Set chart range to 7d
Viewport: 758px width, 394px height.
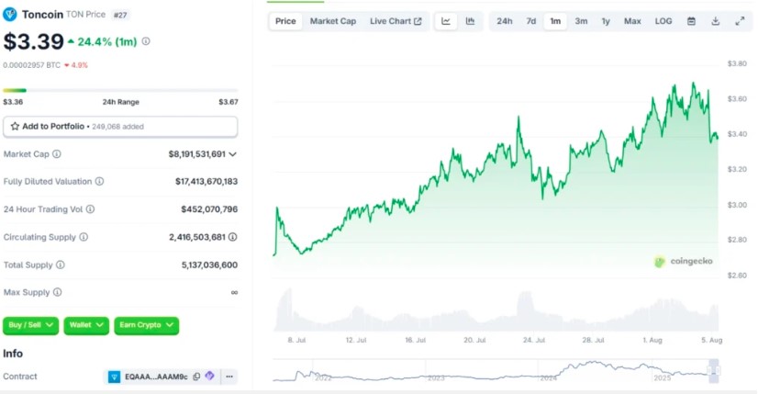point(530,21)
